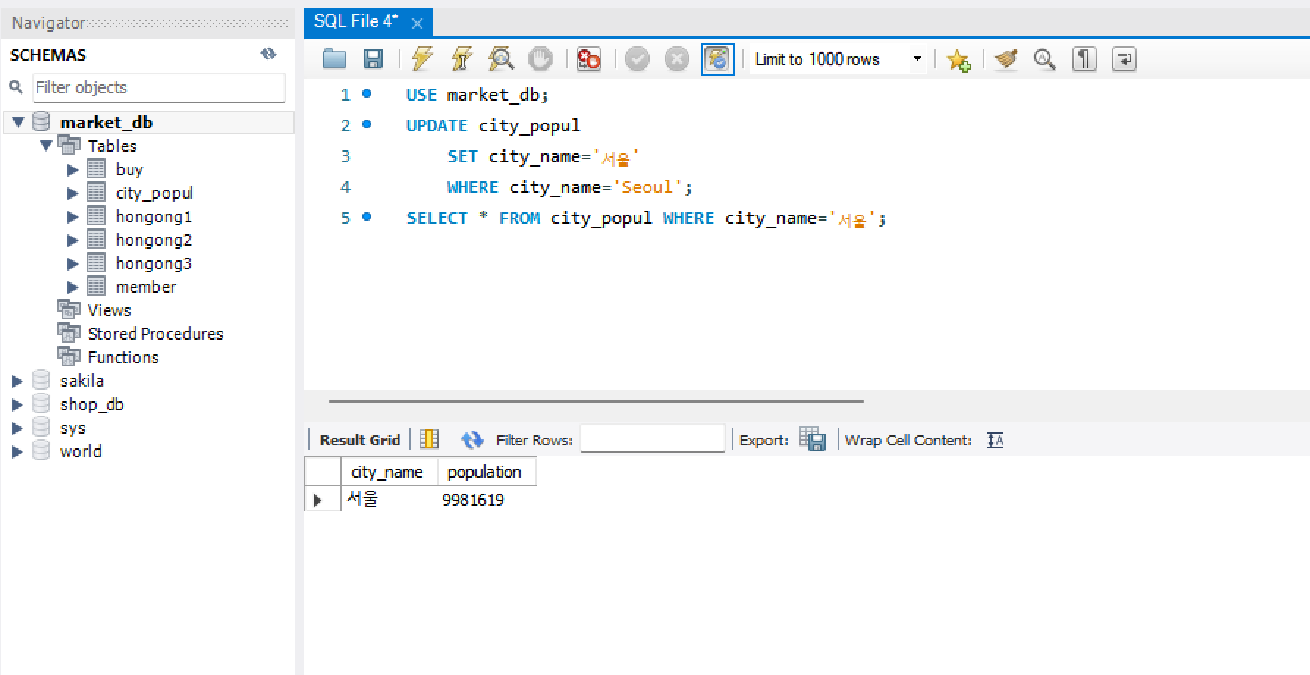This screenshot has width=1310, height=675.
Task: Execute the script with the lightning bolt icon
Action: pyautogui.click(x=422, y=59)
